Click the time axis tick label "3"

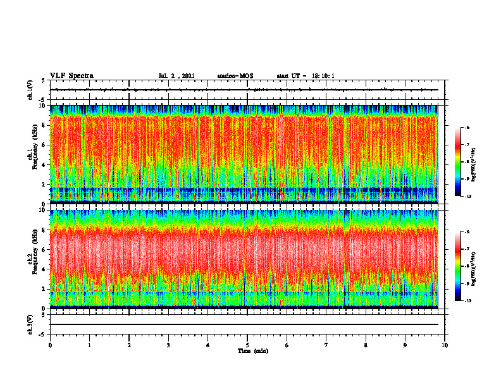click(x=168, y=345)
